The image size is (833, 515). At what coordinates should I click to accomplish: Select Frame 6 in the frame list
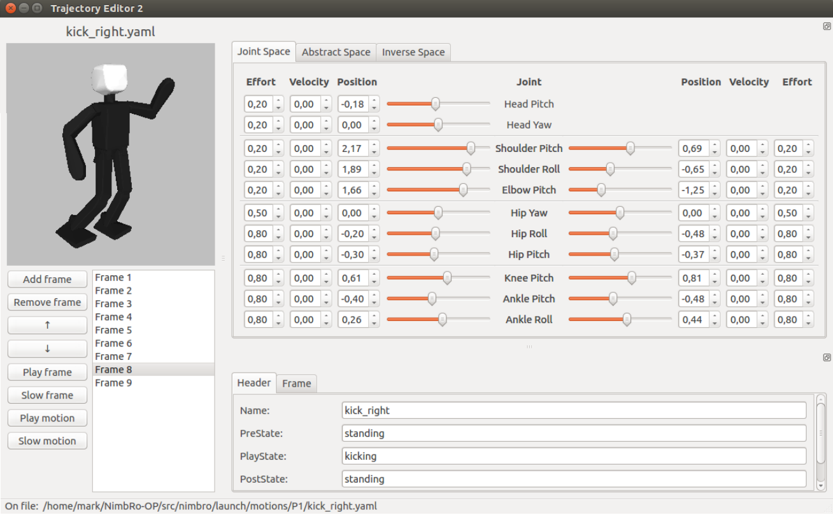click(153, 343)
